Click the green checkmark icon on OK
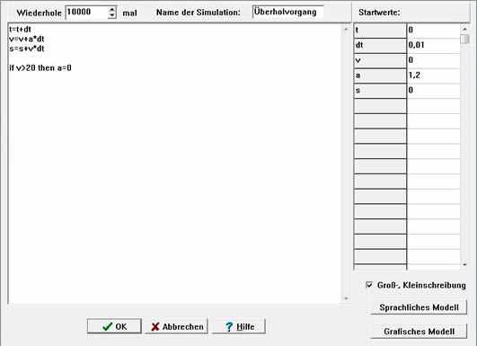 pyautogui.click(x=108, y=326)
